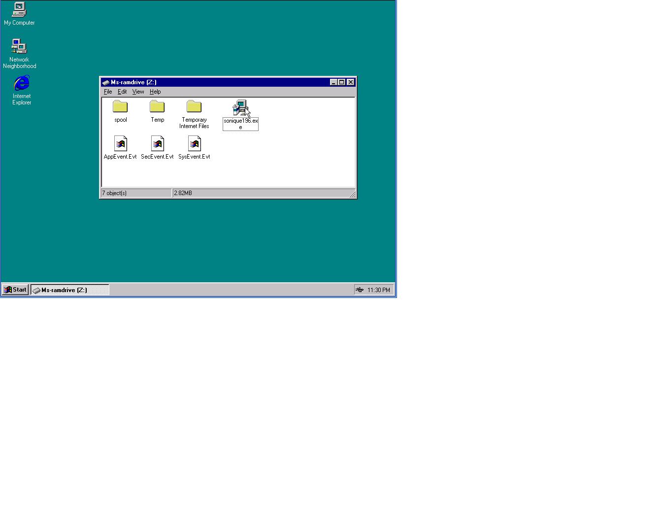Click the Ms-ramdrive (Z:) title bar text
665x532 pixels.
pyautogui.click(x=133, y=82)
